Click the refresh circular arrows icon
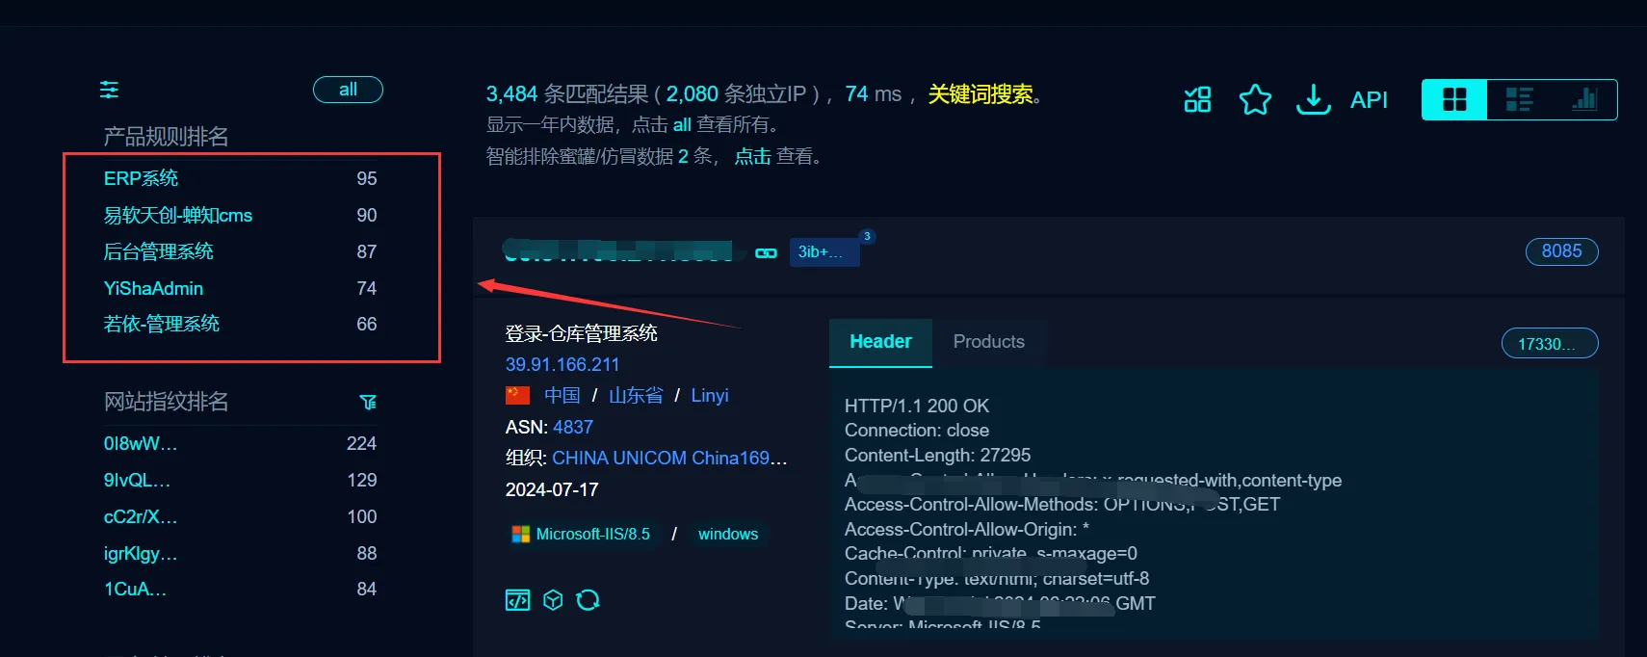This screenshot has height=657, width=1647. click(x=588, y=600)
